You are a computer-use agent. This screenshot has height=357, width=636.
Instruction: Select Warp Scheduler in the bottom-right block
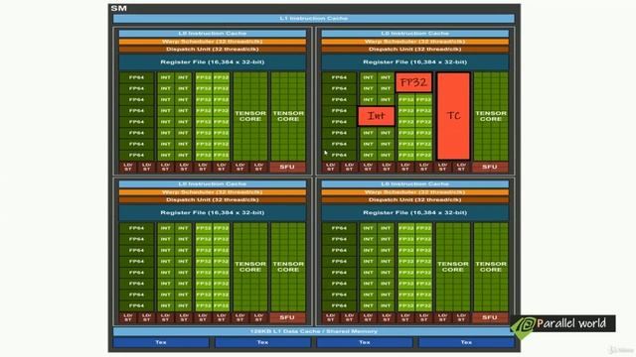pyautogui.click(x=415, y=192)
